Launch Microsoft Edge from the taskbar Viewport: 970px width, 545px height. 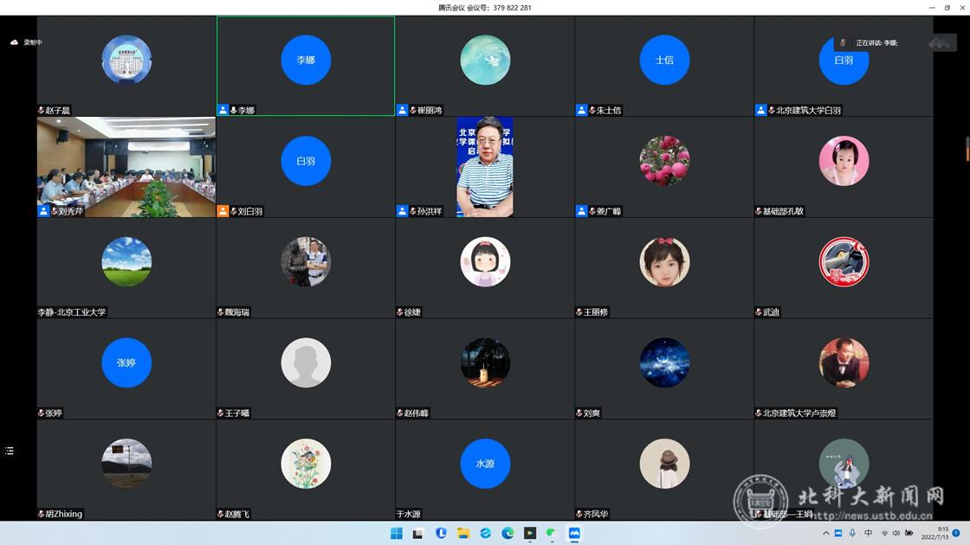click(x=508, y=533)
